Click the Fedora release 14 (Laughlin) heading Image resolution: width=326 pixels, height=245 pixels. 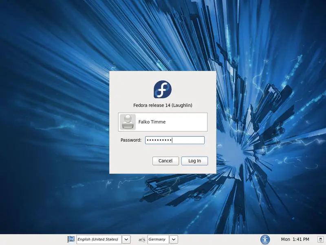tap(163, 105)
